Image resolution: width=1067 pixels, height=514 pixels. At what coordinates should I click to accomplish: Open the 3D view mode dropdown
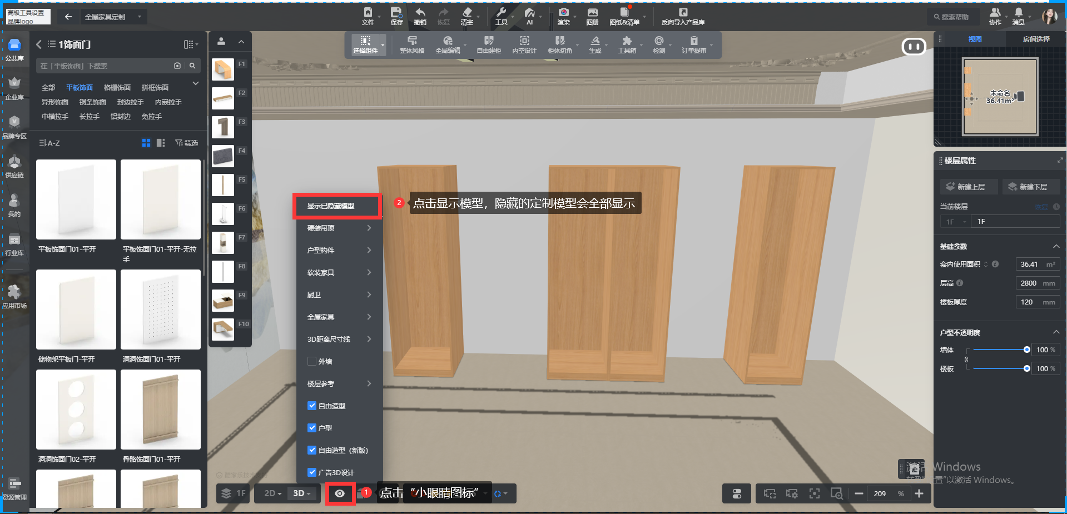[302, 493]
